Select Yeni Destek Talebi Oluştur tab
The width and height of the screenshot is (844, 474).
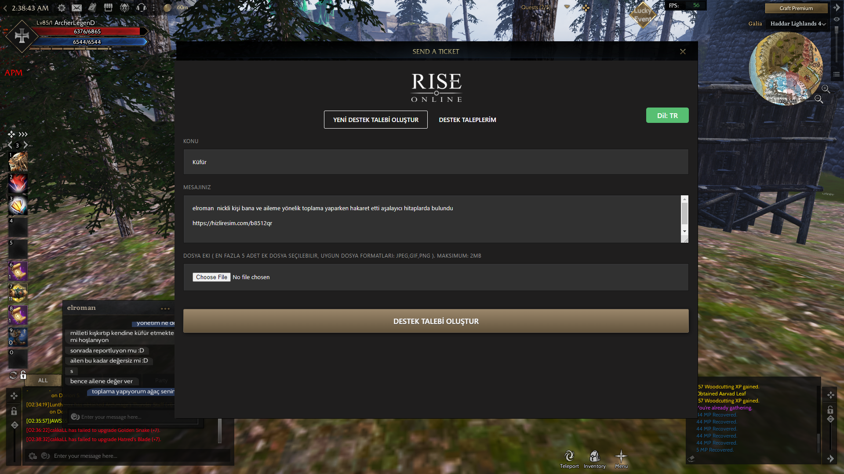376,120
